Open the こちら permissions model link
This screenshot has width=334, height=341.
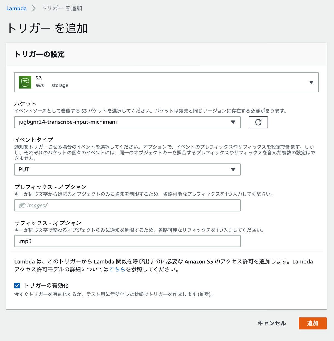pos(117,269)
